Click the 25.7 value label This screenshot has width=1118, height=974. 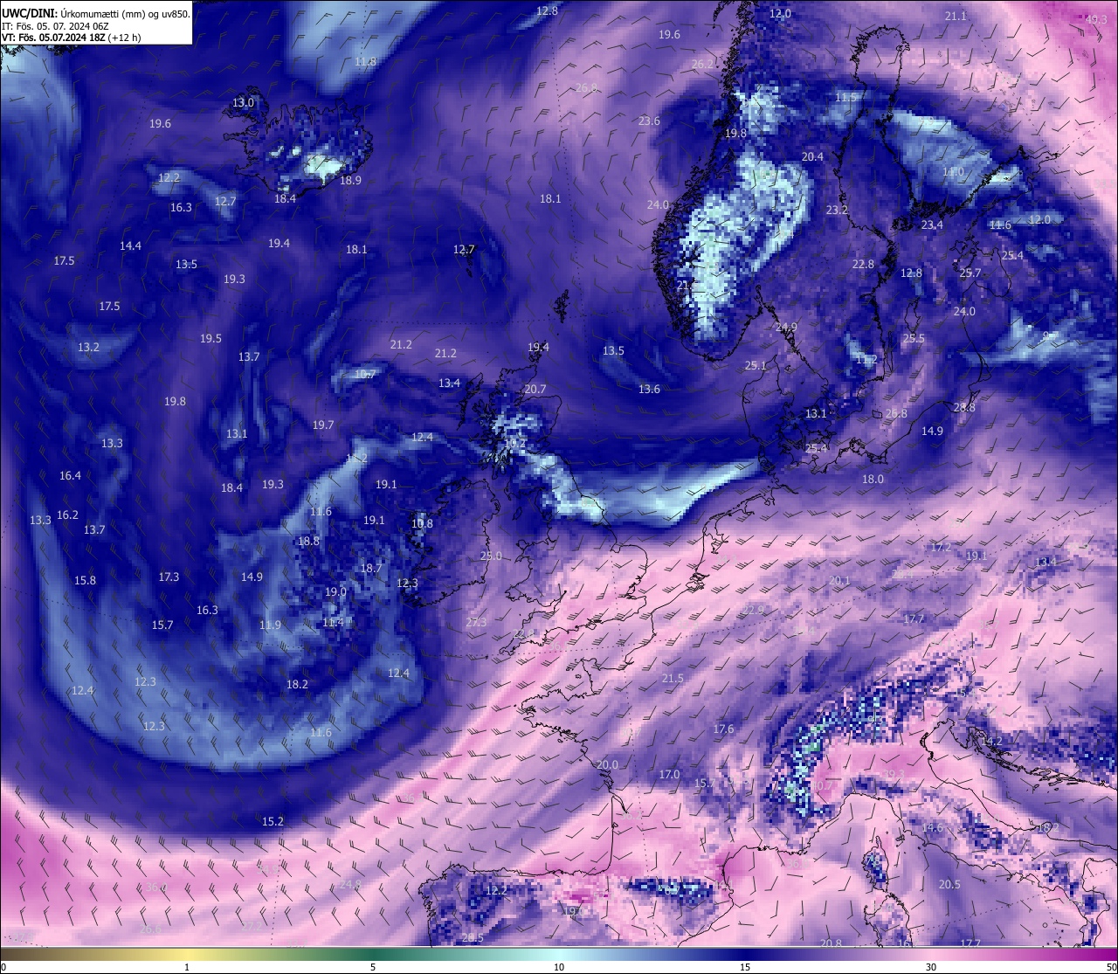pos(970,273)
